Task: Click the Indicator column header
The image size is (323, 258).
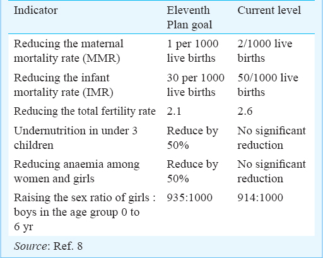Action: tap(35, 10)
